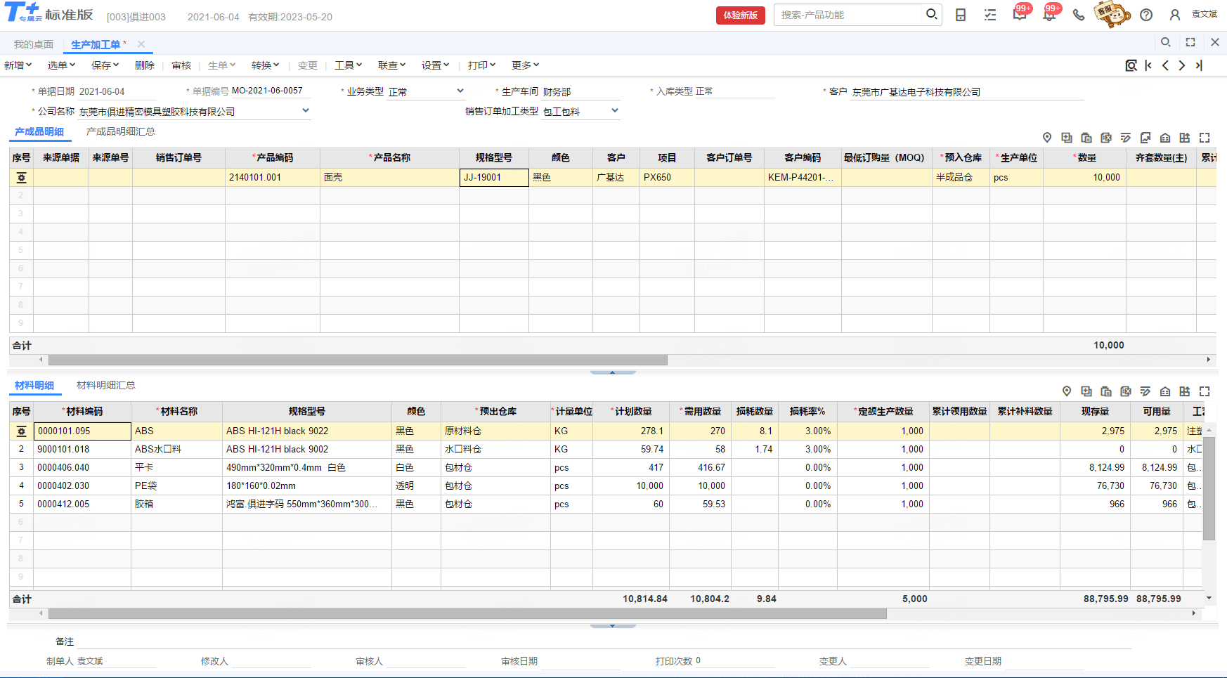Click the delete-row icon in the product grid
The width and height of the screenshot is (1227, 678).
tap(1106, 138)
